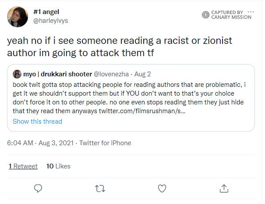The image size is (265, 204).
Task: Open the "Show this thread" link
Action: [x=37, y=122]
